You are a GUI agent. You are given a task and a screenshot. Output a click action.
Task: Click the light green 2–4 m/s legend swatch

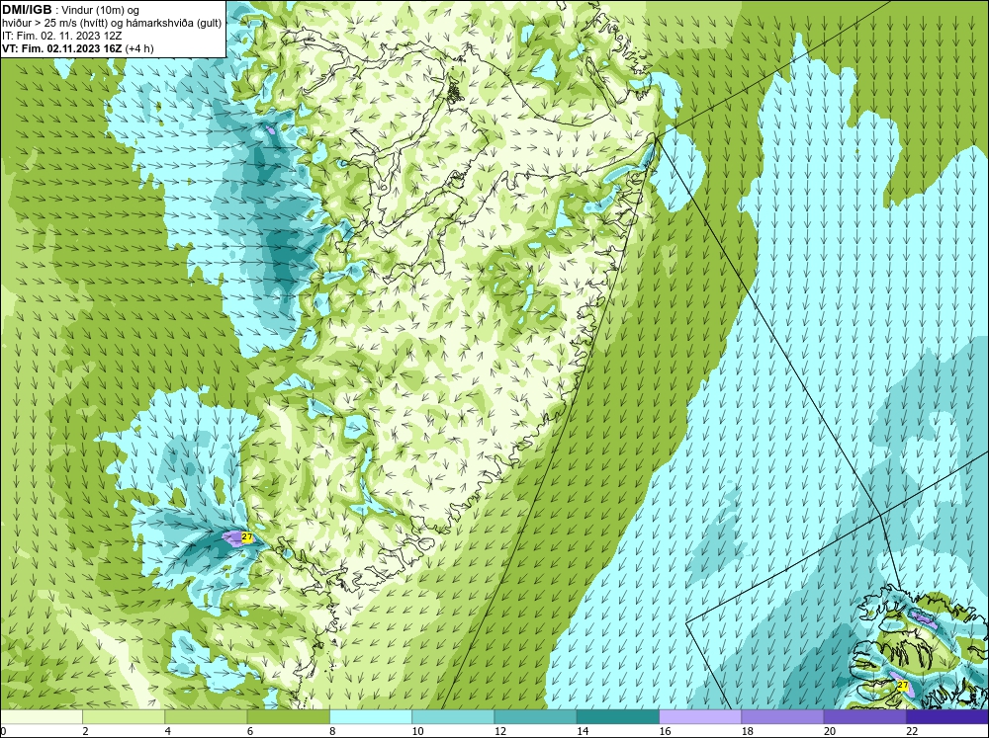[x=124, y=716]
